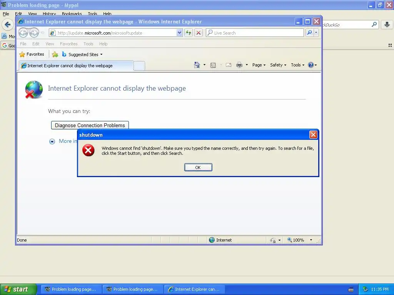Screen dimensions: 394x295
Task: Click the Mypal tab groups icon
Action: [390, 45]
